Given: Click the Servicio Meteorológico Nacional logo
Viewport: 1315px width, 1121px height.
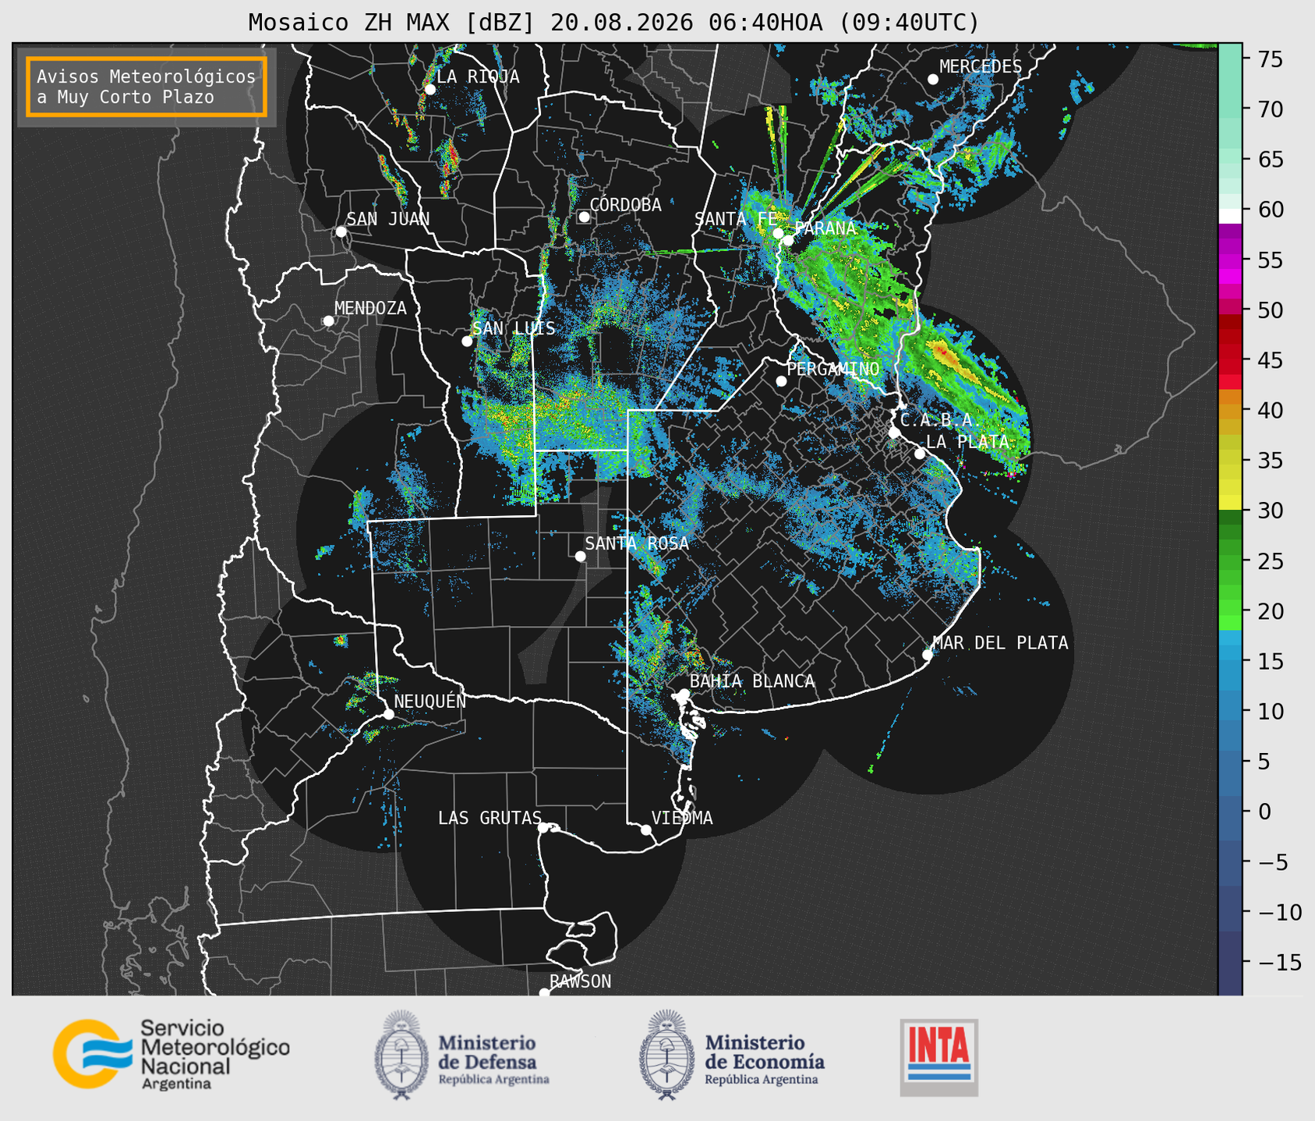Looking at the screenshot, I should coord(171,1054).
